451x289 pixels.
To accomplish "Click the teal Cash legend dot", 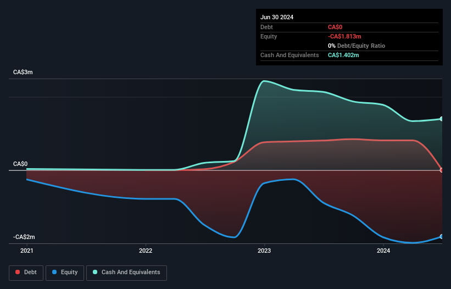I will [95, 272].
